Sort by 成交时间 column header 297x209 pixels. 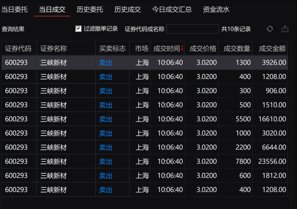pyautogui.click(x=167, y=49)
